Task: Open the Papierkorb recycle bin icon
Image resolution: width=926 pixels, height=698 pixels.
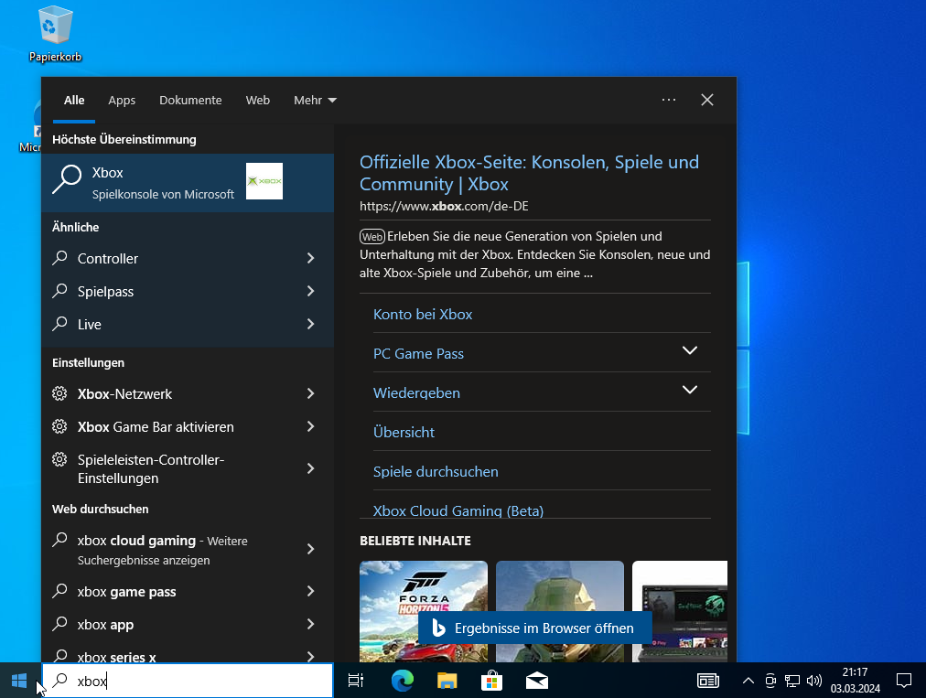Action: pos(55,33)
